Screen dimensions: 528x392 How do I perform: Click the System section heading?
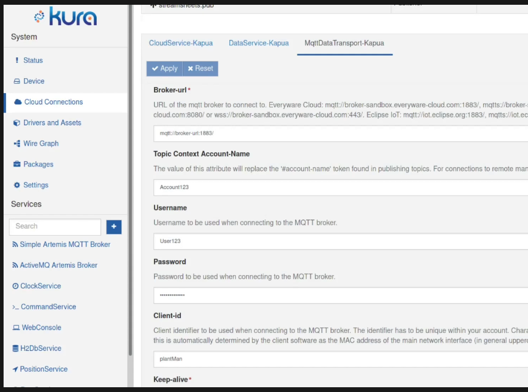click(x=24, y=37)
